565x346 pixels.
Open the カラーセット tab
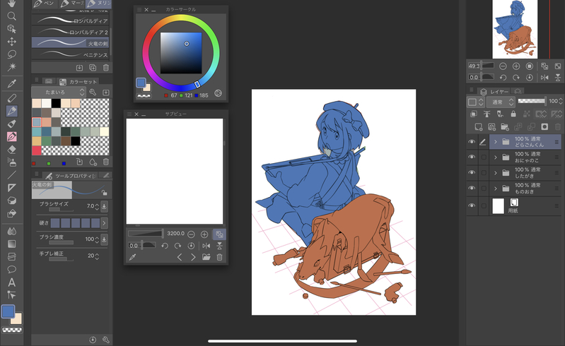click(78, 82)
